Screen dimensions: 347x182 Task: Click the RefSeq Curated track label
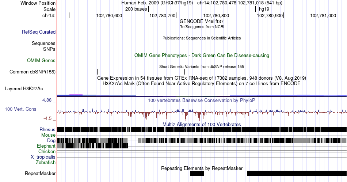tap(39, 32)
